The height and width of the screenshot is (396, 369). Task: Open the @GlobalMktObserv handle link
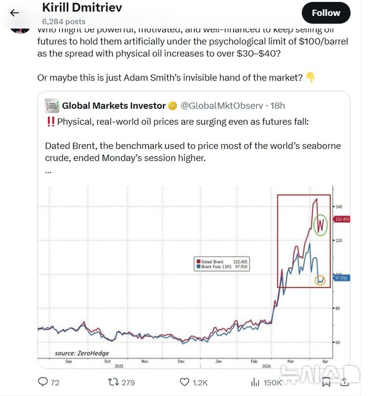click(222, 106)
